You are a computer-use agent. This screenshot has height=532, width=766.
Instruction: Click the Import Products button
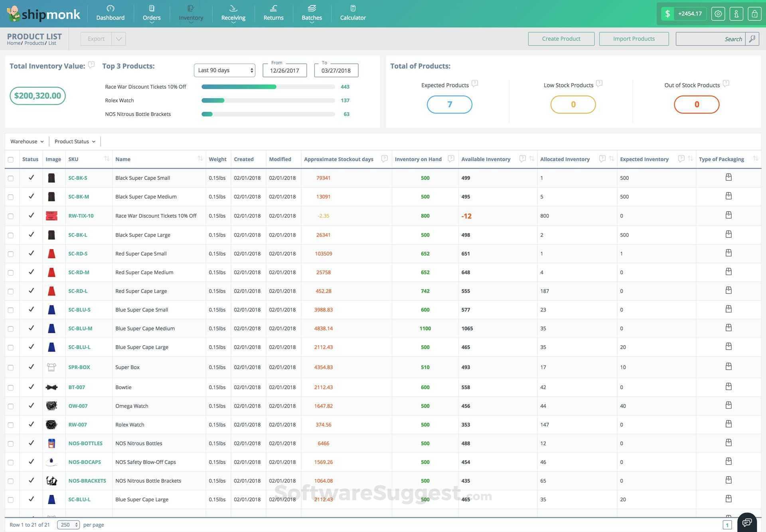coord(634,38)
